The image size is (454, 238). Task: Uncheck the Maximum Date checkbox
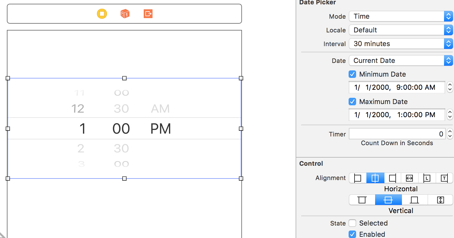(352, 102)
